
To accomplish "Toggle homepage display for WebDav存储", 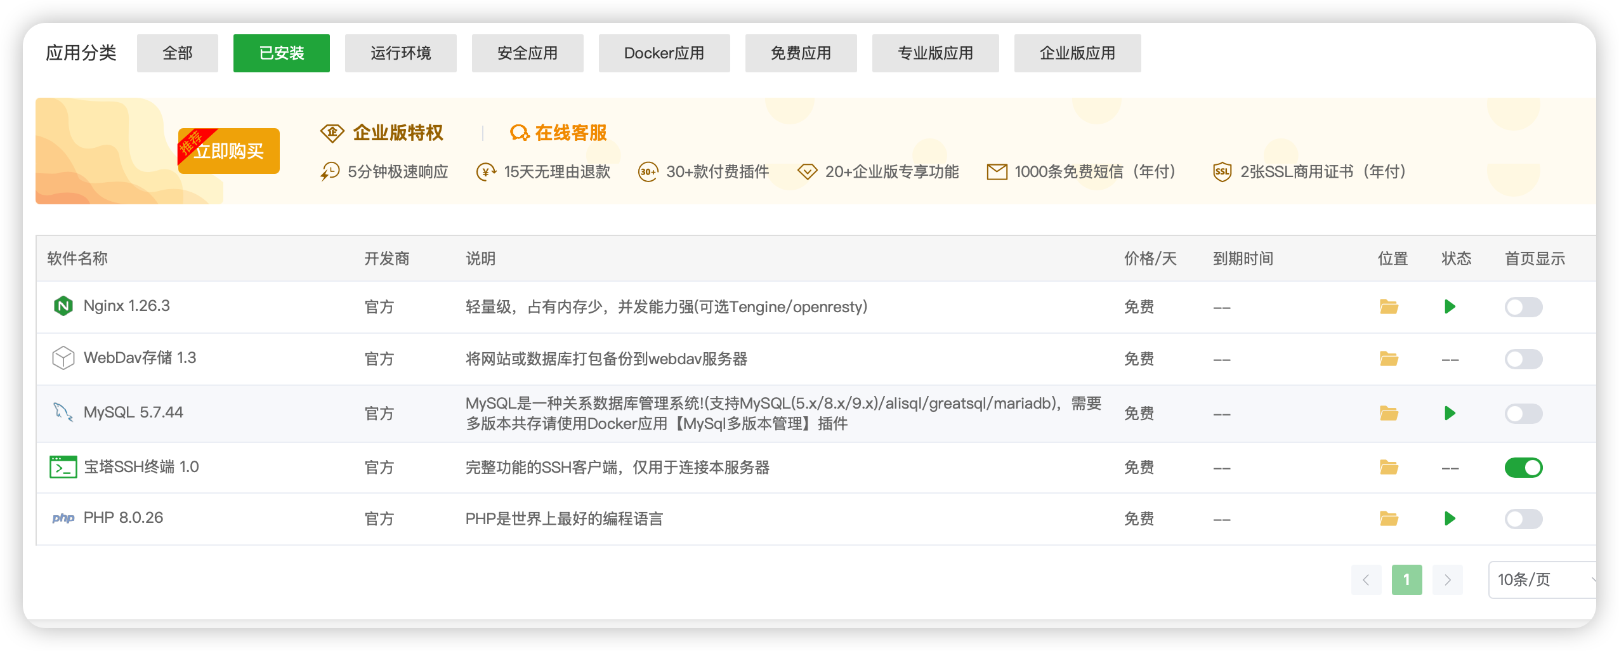I will [x=1523, y=359].
